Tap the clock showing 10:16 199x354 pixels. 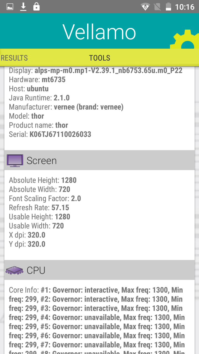click(185, 7)
